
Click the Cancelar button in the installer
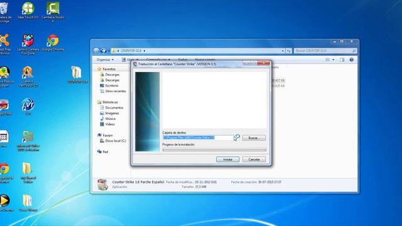(254, 159)
